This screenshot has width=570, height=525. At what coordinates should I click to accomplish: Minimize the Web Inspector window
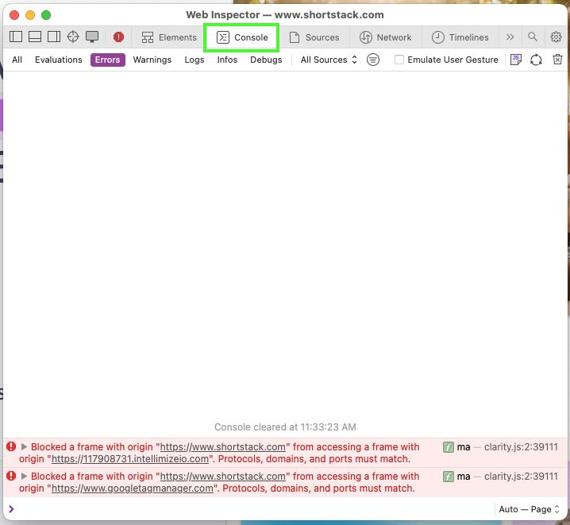coord(30,15)
